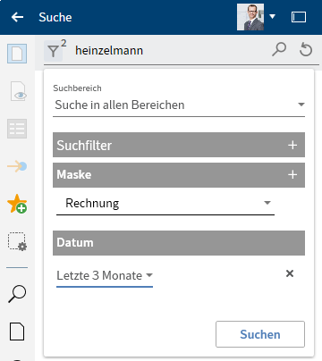Viewport: 322px width, 361px height.
Task: Add favorite with the star plus icon
Action: 17,204
